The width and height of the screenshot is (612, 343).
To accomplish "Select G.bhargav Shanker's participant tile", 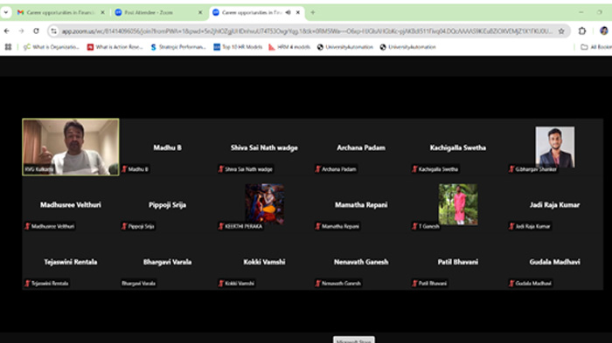I will (x=554, y=147).
